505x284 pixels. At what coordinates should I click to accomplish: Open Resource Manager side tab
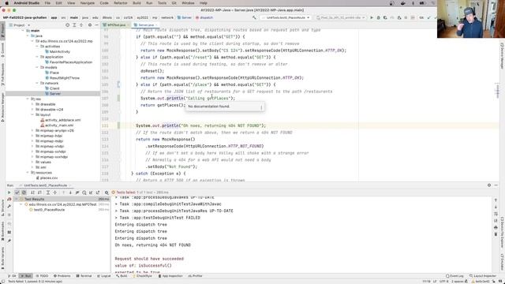(x=2, y=107)
